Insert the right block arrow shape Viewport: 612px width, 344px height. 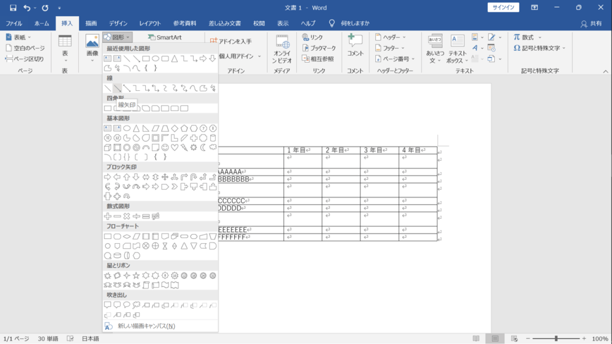[x=108, y=177]
